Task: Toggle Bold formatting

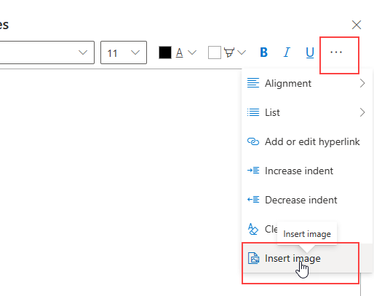Action: click(263, 52)
